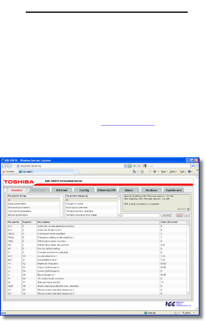The image size is (205, 321).
Task: Click the 'Automatic torque boost' row
Action: [x=97, y=230]
